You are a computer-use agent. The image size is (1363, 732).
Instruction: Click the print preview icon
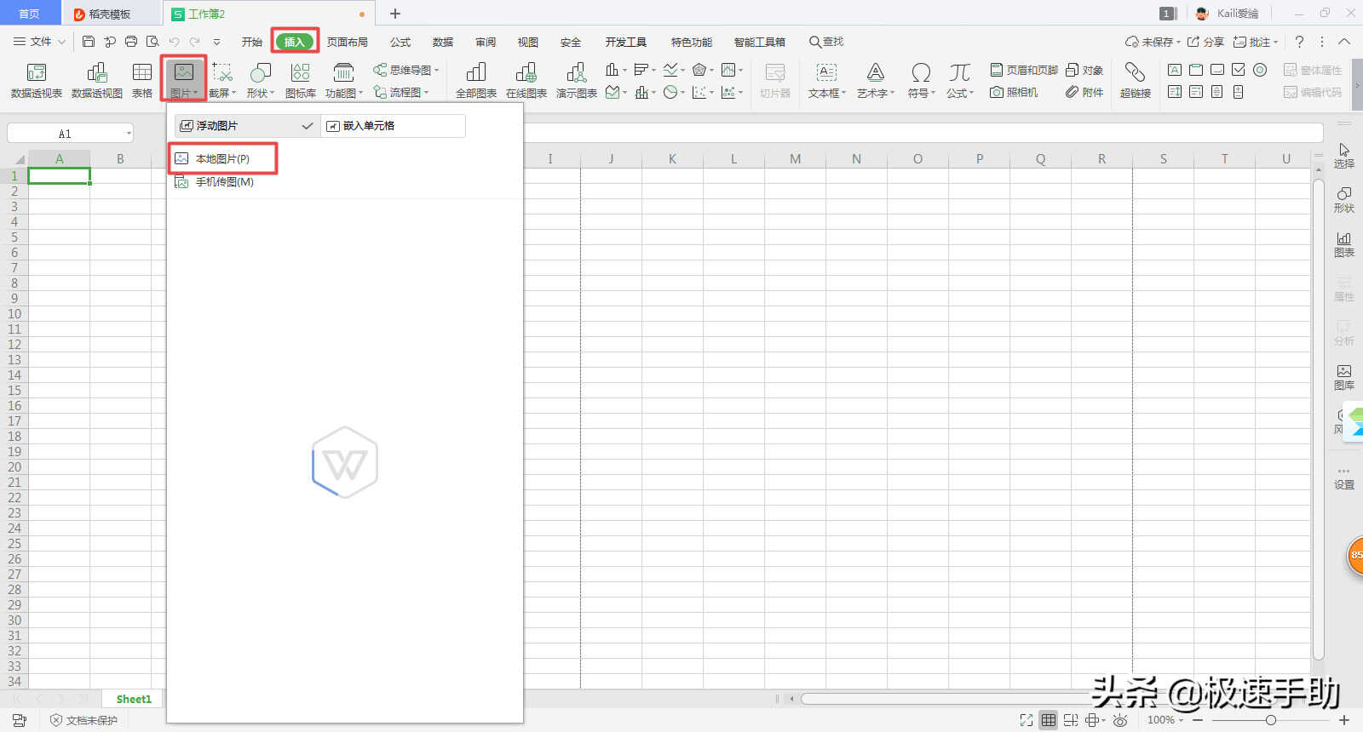coord(152,42)
